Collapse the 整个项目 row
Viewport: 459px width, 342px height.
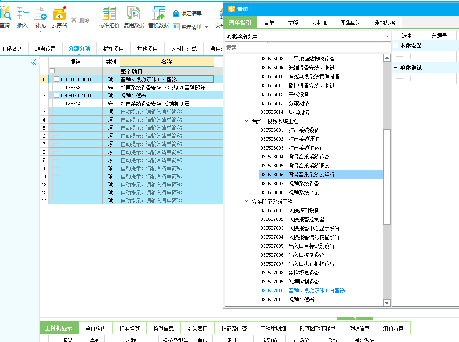click(52, 71)
